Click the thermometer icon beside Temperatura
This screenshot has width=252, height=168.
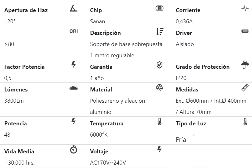click(x=160, y=122)
